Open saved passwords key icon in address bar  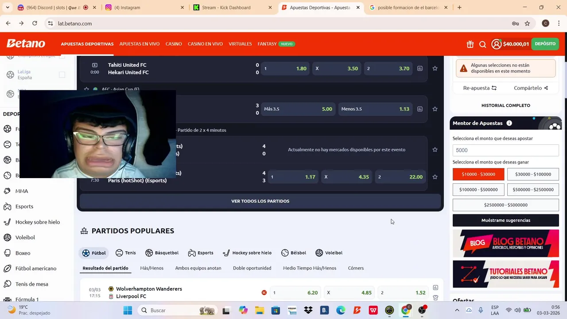click(x=515, y=23)
